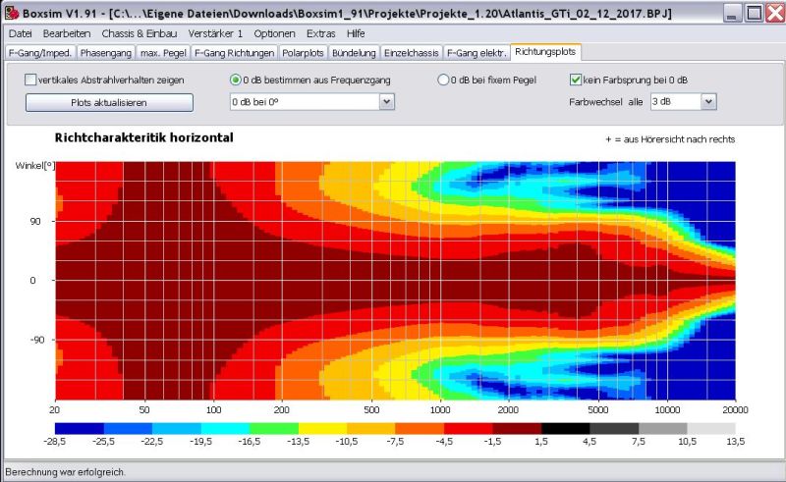Open the Einzelchassis tab
This screenshot has width=786, height=482.
coord(411,52)
